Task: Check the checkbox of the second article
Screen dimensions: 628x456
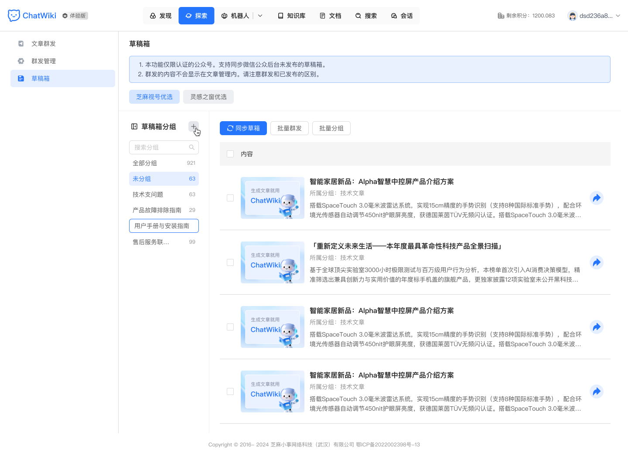Action: (230, 262)
